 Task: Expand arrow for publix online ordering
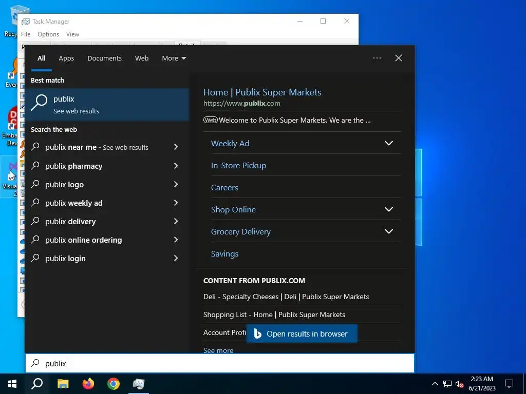coord(176,239)
